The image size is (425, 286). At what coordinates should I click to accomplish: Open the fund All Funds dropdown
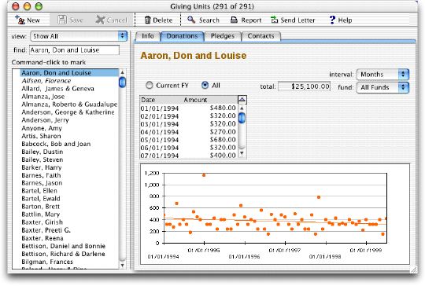[x=382, y=87]
